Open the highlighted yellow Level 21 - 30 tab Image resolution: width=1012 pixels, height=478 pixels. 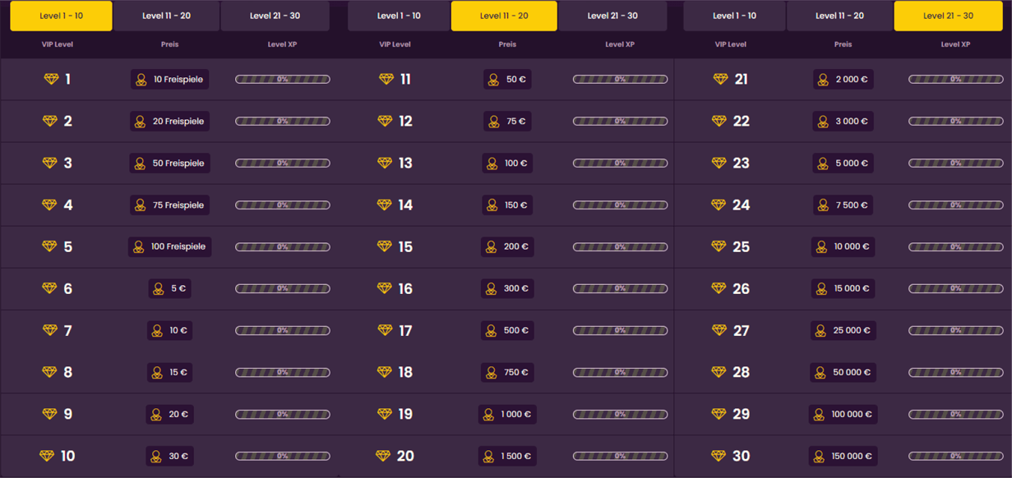click(948, 16)
